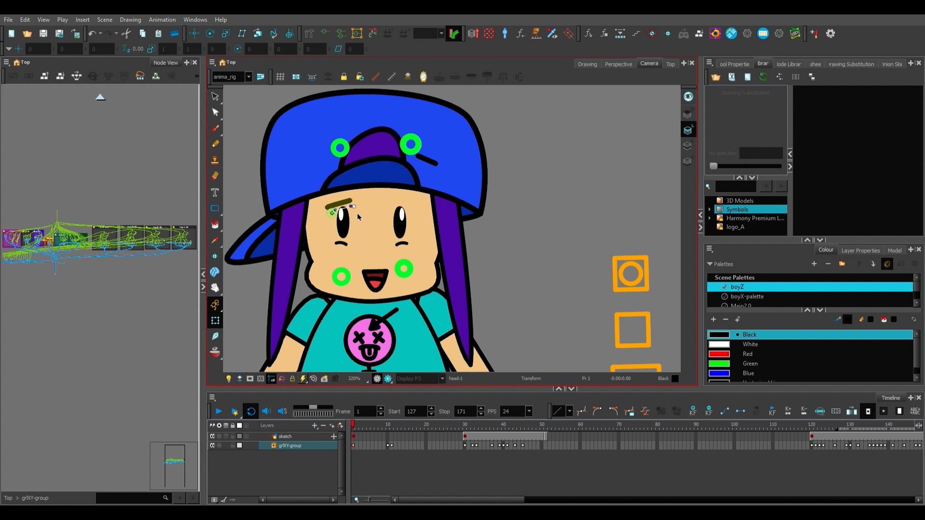The height and width of the screenshot is (520, 925).
Task: Select the Green color swatch
Action: point(719,364)
